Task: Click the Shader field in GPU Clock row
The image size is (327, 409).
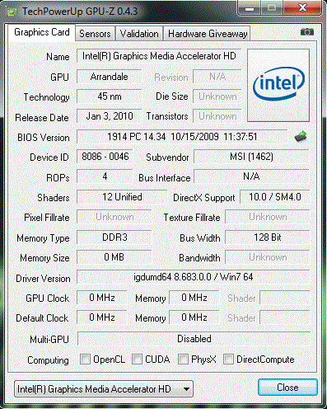Action: point(285,298)
